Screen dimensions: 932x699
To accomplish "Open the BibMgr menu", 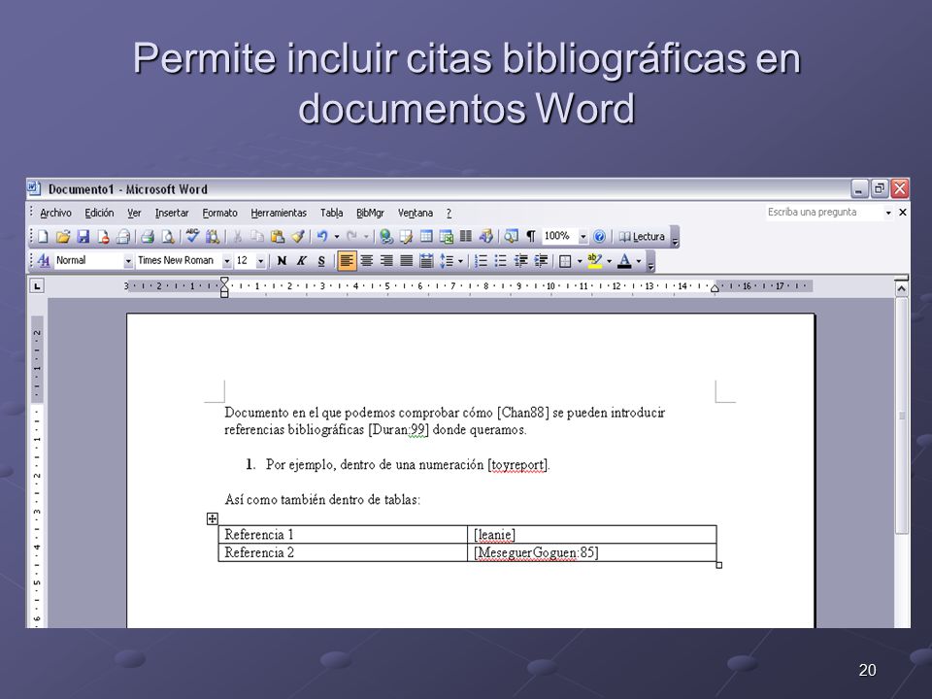I will click(370, 213).
